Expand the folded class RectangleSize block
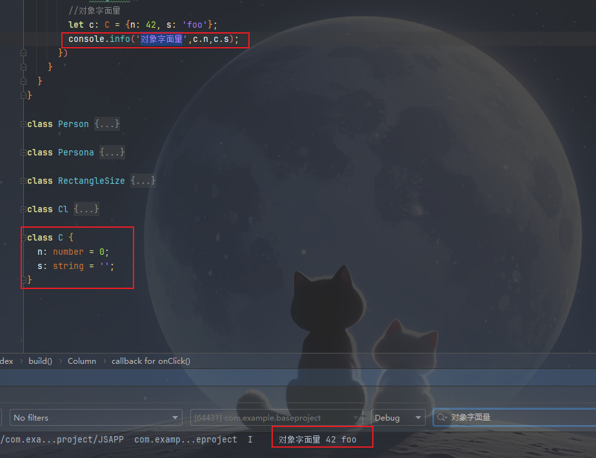596x458 pixels. pos(23,181)
